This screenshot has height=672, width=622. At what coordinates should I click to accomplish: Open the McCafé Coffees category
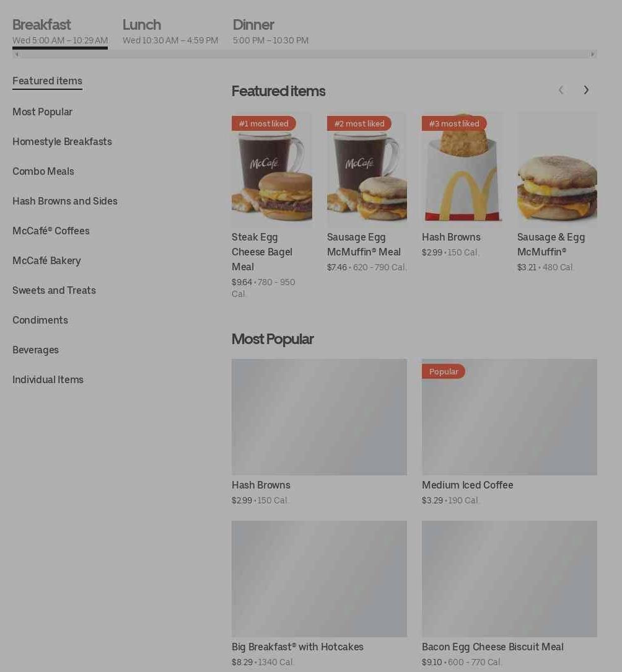tap(51, 231)
